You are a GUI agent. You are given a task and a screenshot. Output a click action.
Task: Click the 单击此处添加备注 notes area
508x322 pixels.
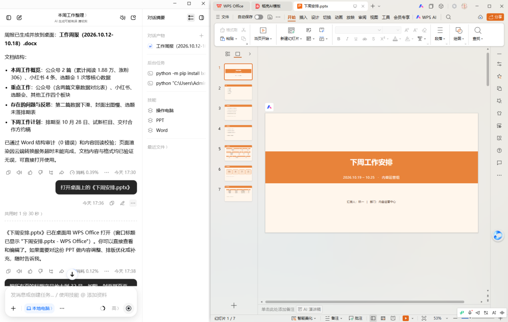click(278, 309)
